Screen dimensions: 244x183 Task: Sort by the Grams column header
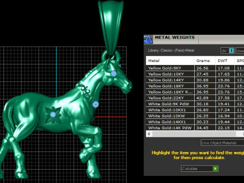click(205, 60)
